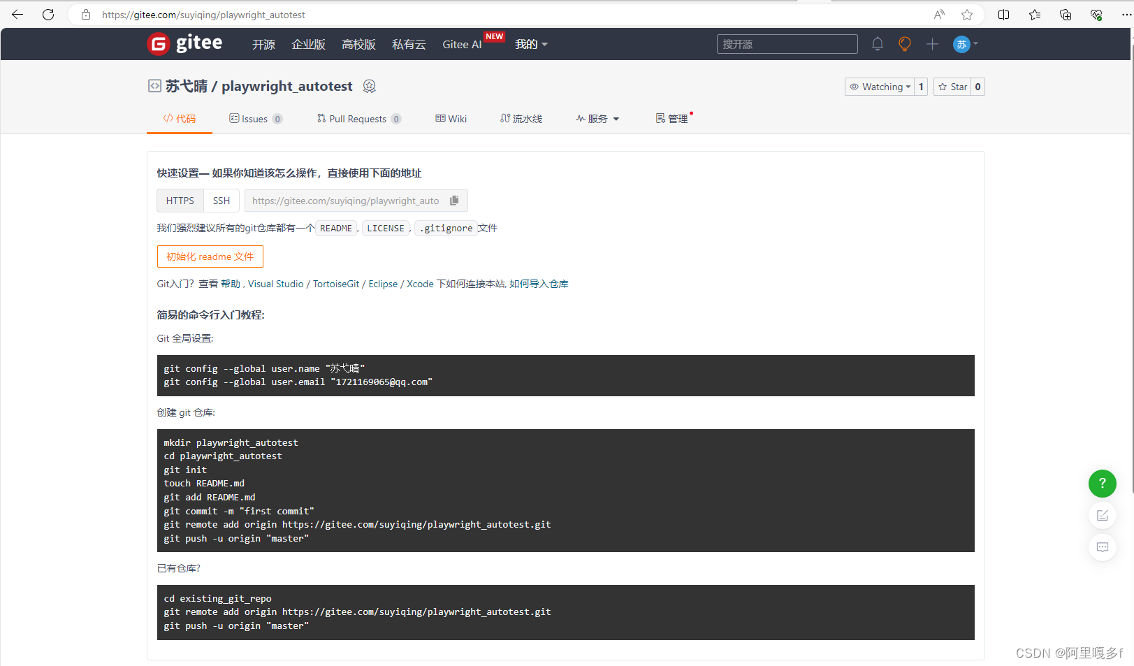Click the orange lightbulb icon
1134x666 pixels.
(905, 44)
